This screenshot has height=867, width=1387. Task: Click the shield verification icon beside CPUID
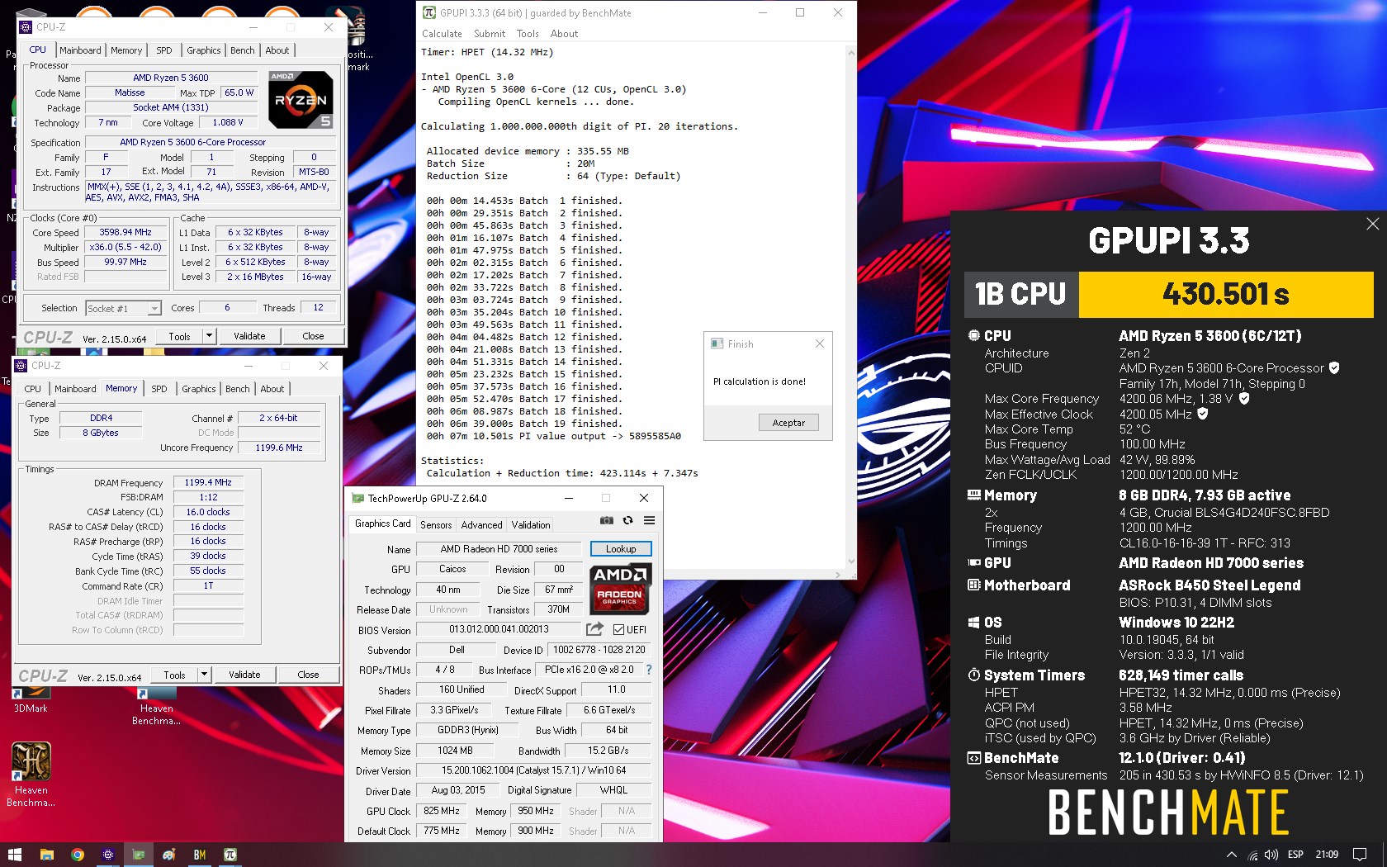click(x=1334, y=367)
